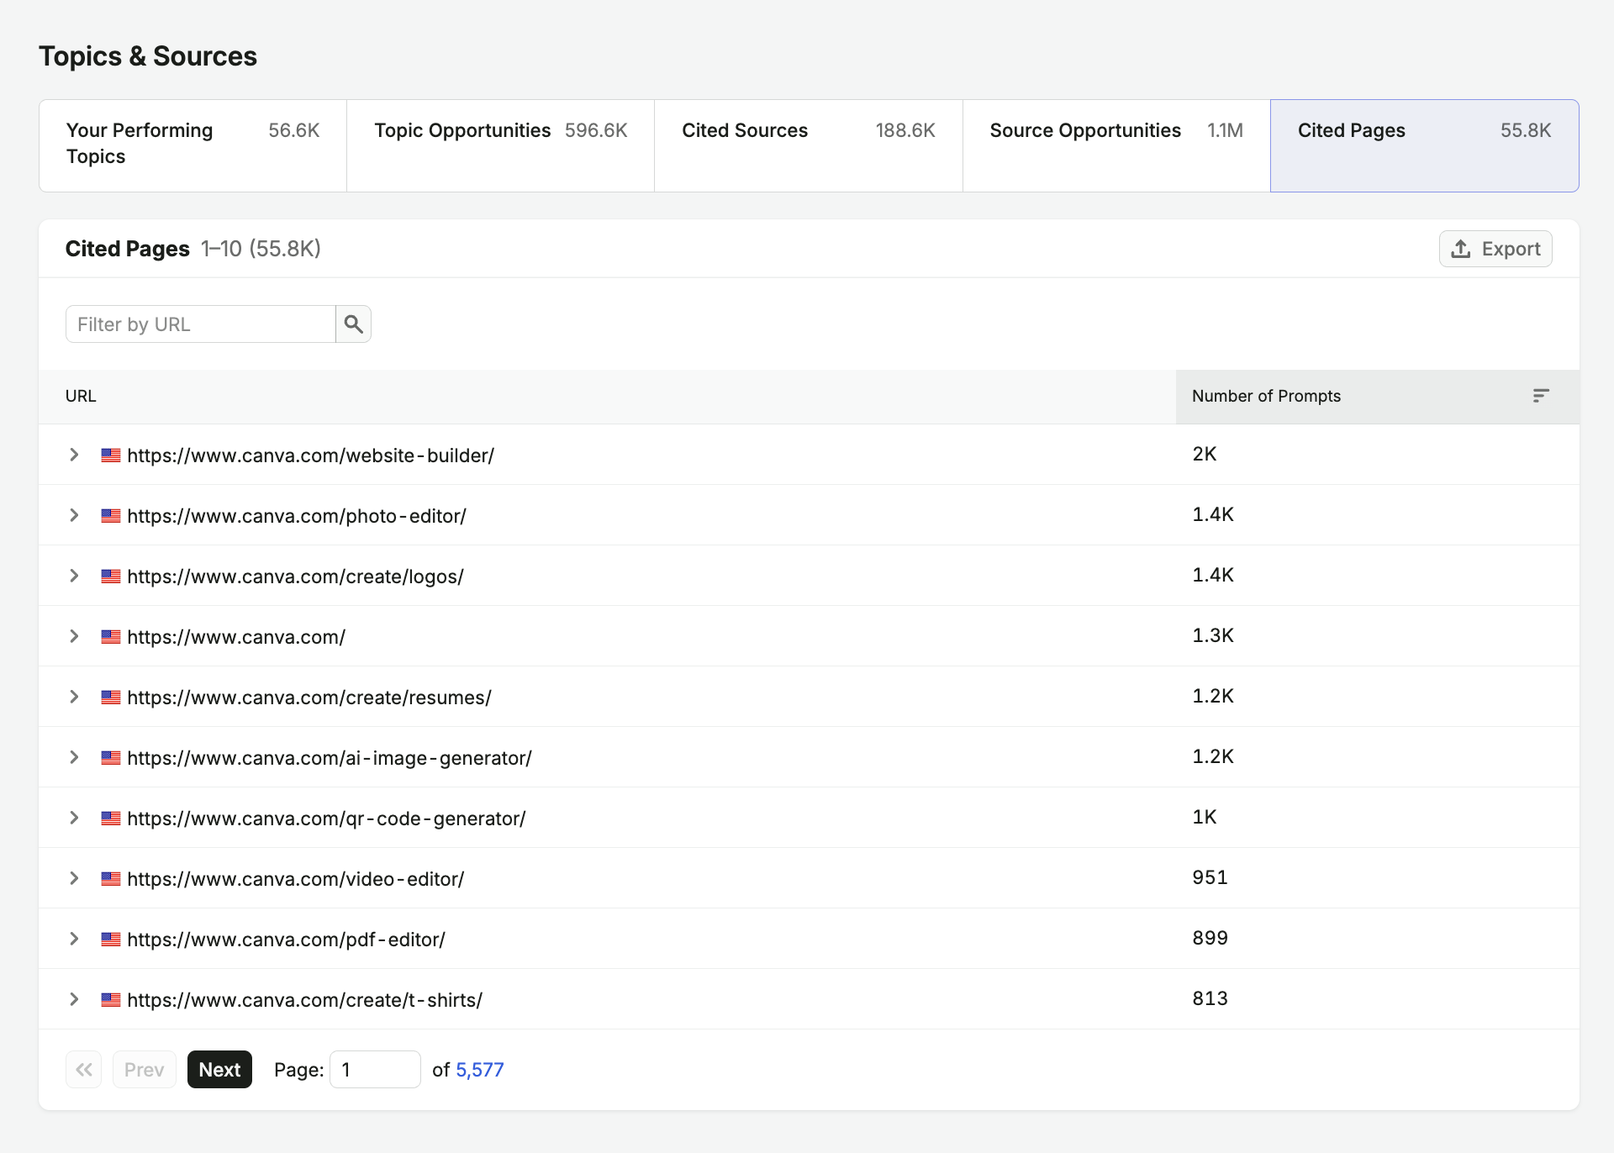1614x1153 pixels.
Task: Click US flag icon beside video-editor URL
Action: tap(111, 879)
